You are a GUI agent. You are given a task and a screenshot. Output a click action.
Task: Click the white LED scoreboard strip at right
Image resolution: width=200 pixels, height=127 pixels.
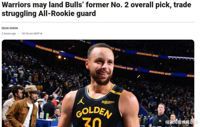tap(181, 58)
